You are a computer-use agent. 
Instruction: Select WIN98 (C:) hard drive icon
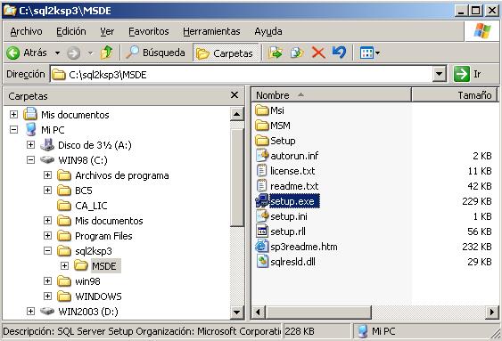point(47,159)
